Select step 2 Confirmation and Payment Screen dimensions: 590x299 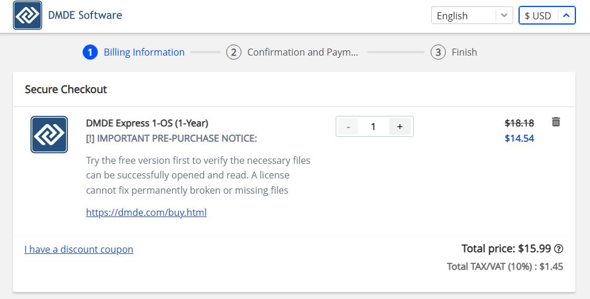point(292,52)
